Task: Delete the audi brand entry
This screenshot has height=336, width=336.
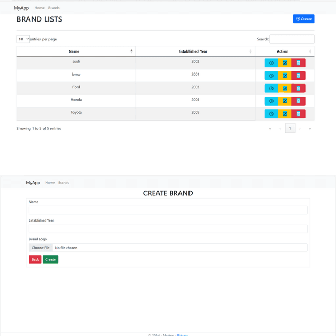Action: coord(298,63)
